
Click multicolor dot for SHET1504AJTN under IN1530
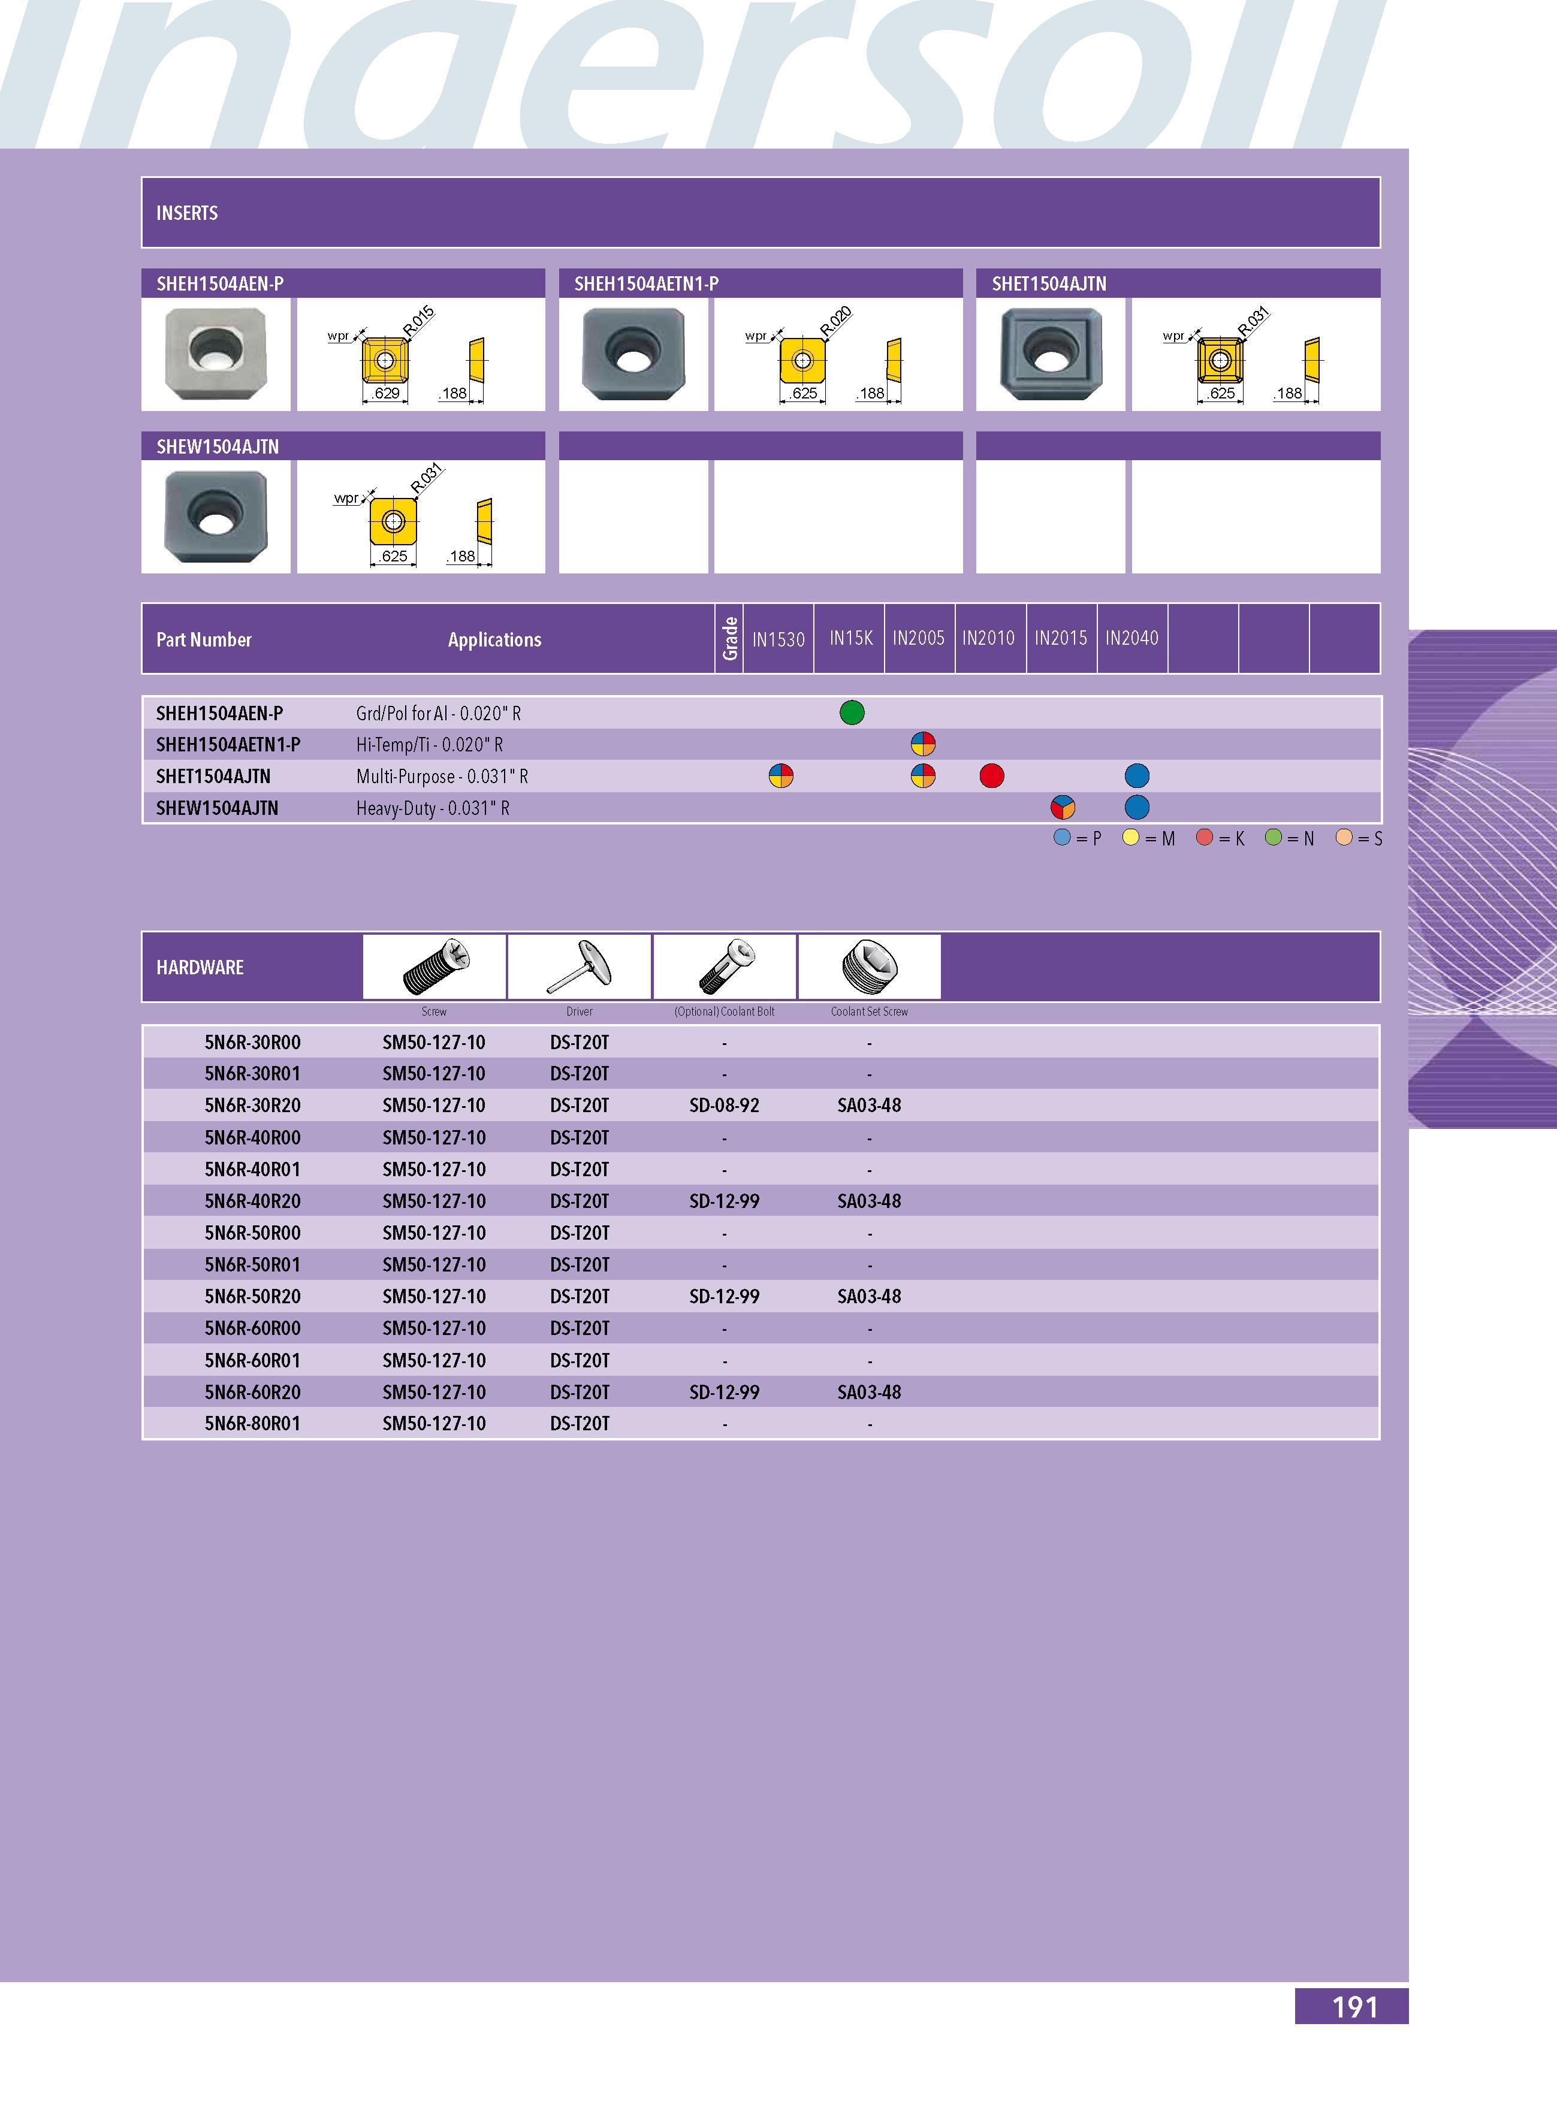click(x=781, y=775)
